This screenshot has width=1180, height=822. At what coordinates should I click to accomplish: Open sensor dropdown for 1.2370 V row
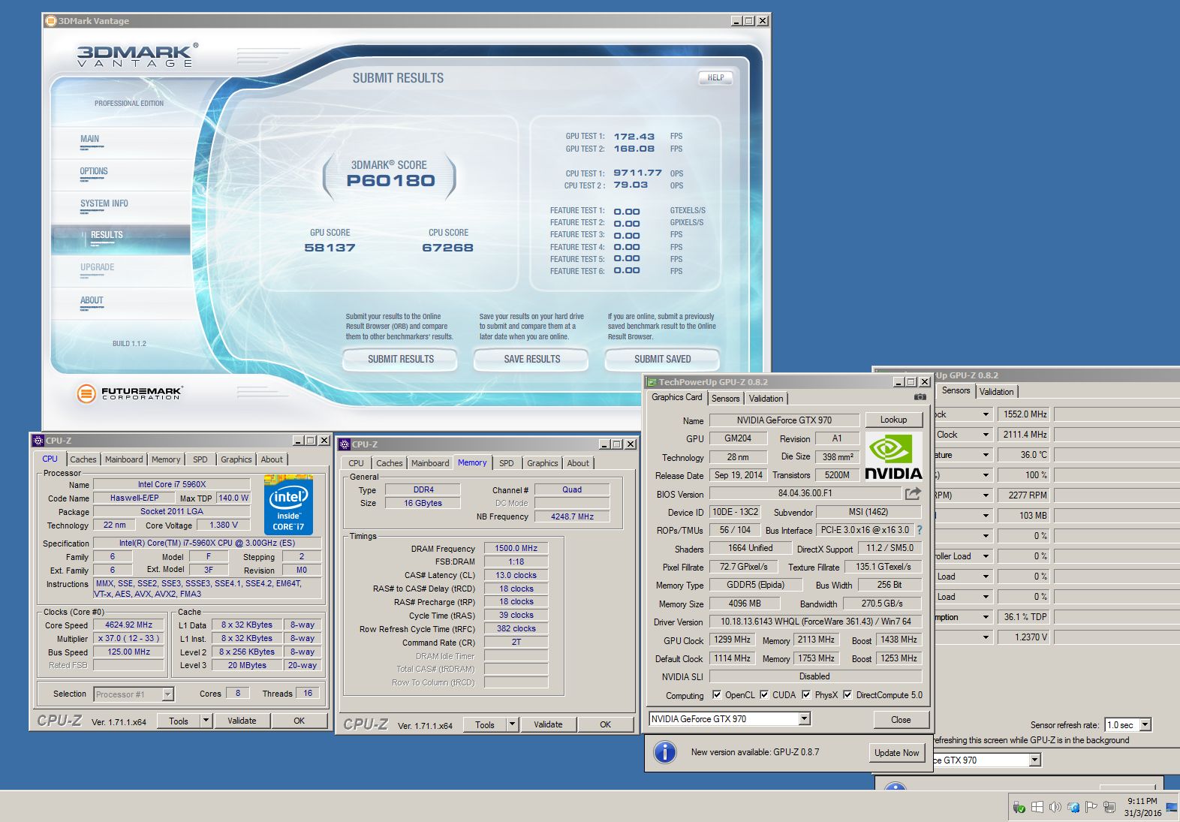coord(986,637)
